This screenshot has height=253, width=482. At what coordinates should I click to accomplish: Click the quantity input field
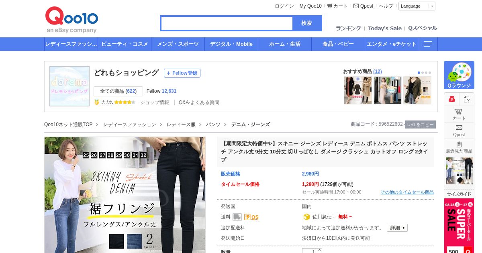pyautogui.click(x=310, y=251)
